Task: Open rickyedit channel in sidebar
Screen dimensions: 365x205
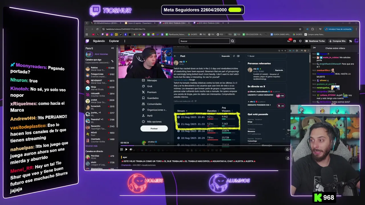Action: (x=100, y=95)
